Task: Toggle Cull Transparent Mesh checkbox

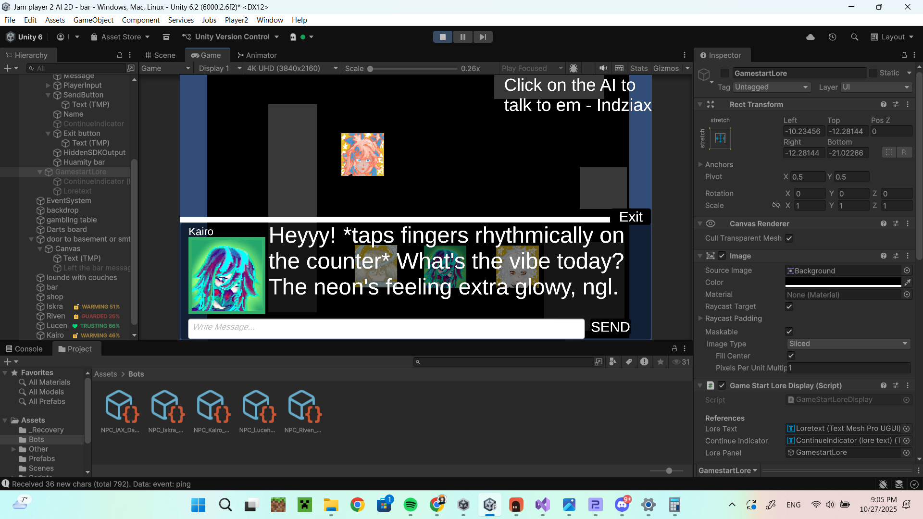Action: [789, 238]
